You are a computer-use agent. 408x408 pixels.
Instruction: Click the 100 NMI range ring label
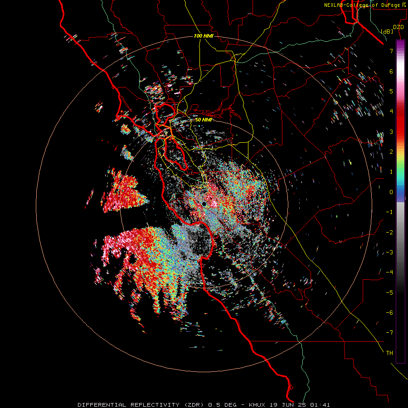(x=204, y=36)
